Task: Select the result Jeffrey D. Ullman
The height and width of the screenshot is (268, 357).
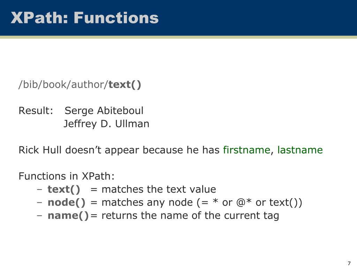Action: (106, 124)
